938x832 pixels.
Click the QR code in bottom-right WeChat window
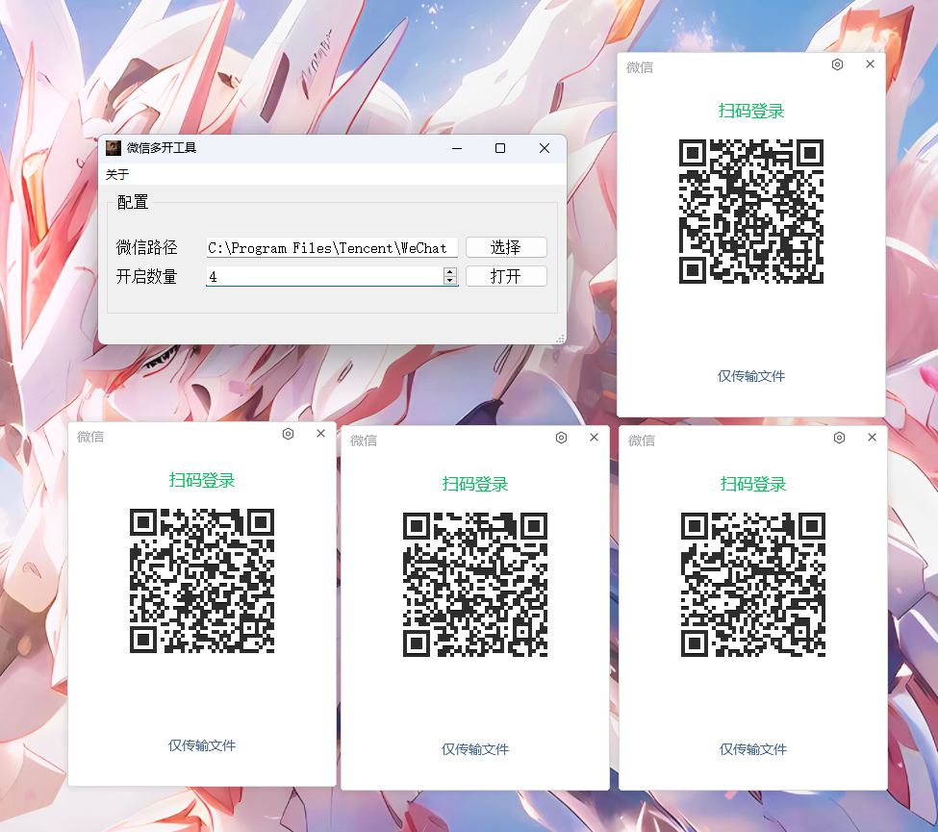click(753, 584)
